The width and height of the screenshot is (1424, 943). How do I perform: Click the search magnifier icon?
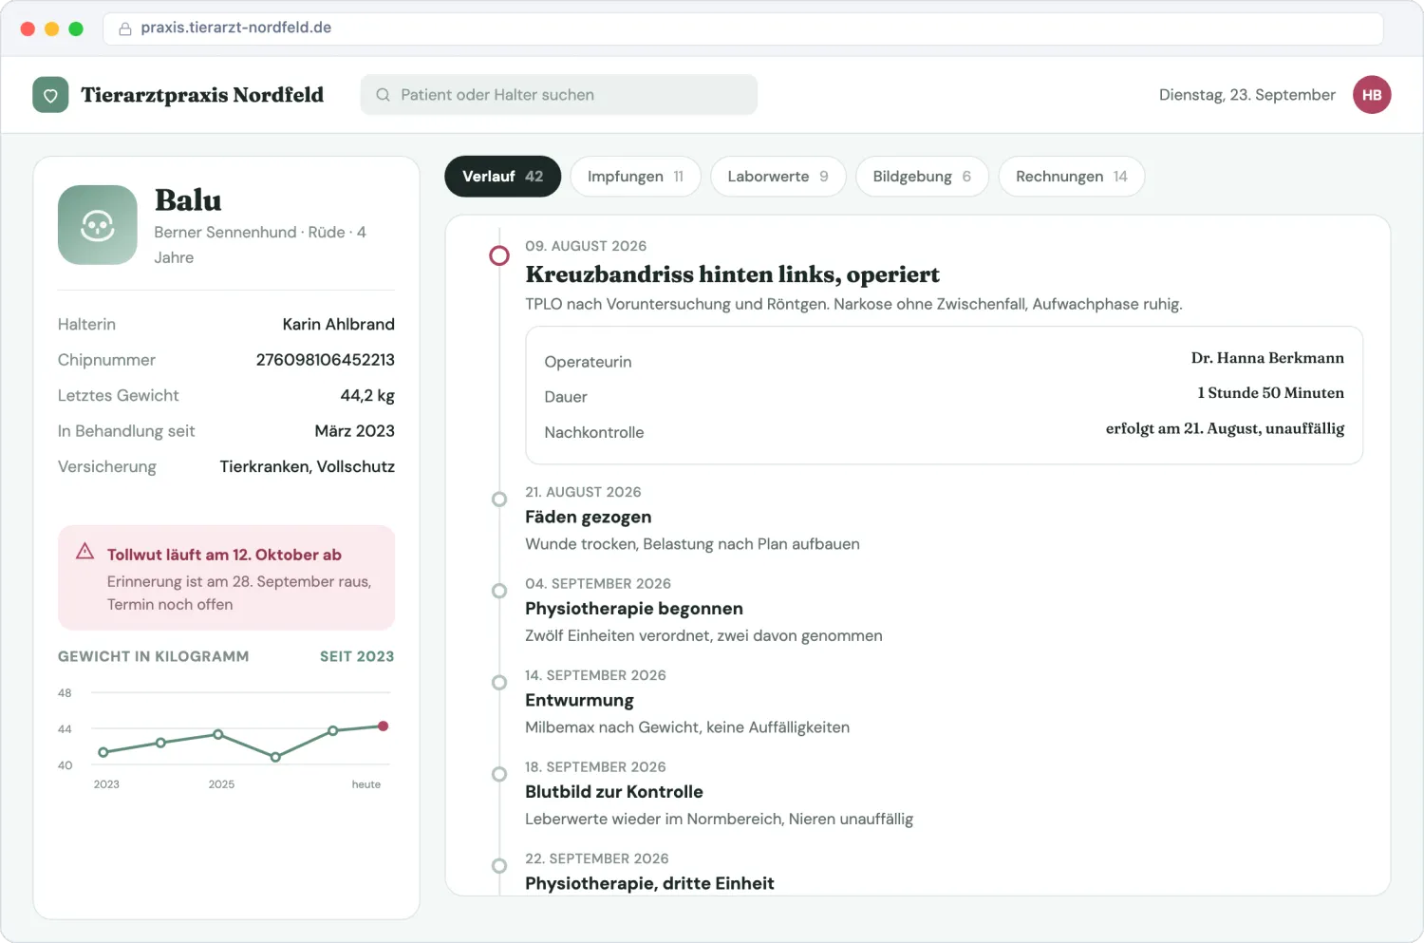click(383, 95)
